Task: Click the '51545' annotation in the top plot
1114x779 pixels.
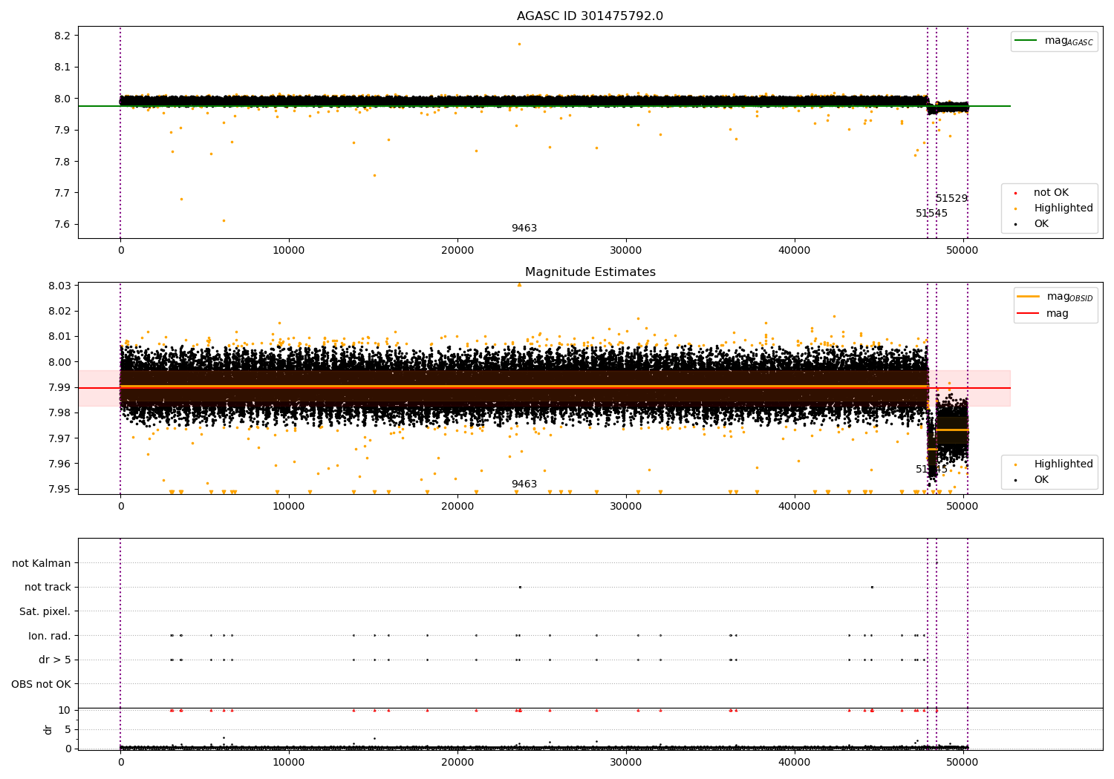Action: [931, 214]
